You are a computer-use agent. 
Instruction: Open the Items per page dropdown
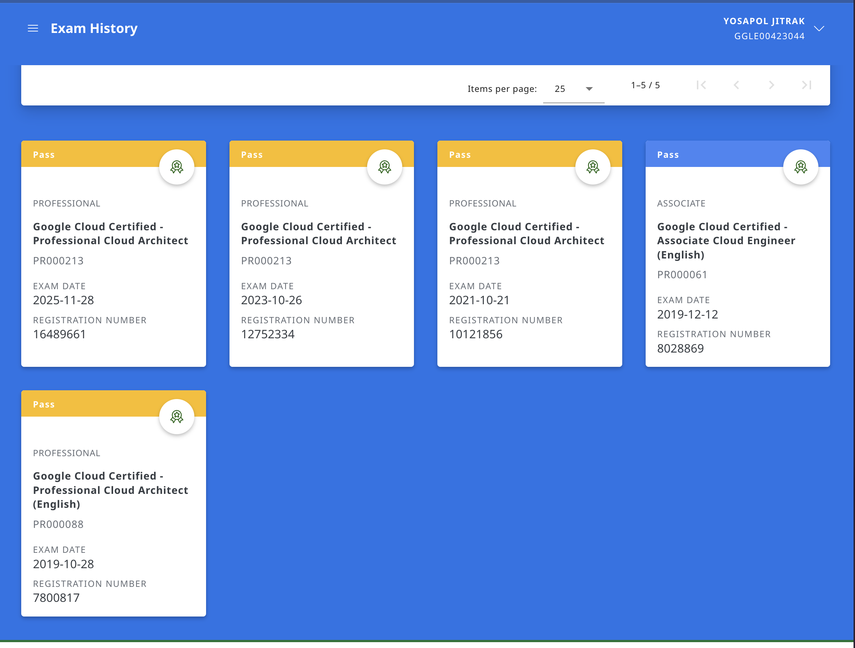coord(573,89)
